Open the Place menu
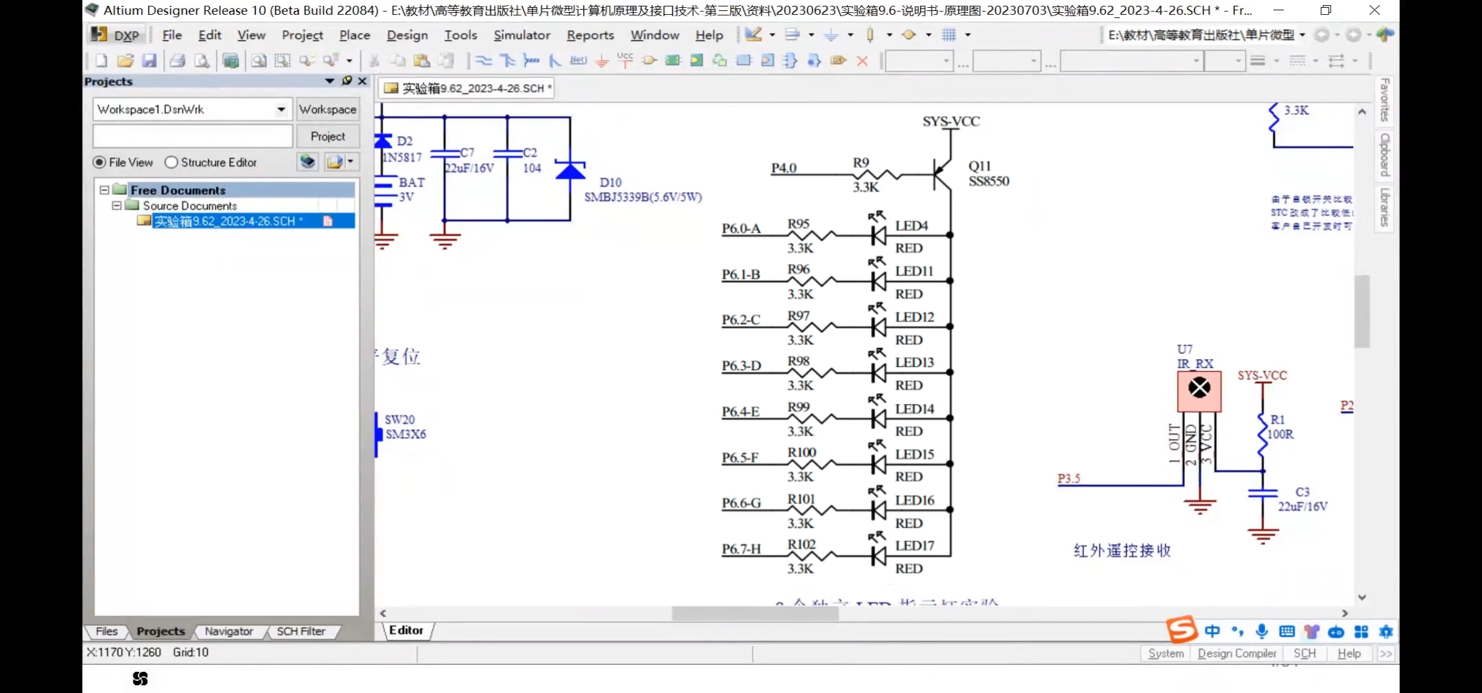1482x693 pixels. coord(355,35)
